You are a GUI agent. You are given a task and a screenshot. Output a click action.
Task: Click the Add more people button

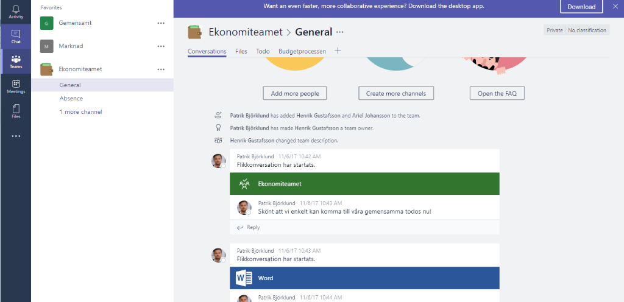pos(295,93)
